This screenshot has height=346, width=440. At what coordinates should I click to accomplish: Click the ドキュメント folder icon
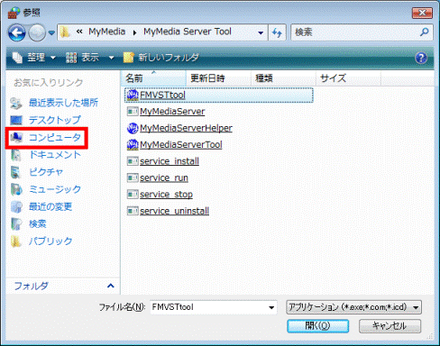pyautogui.click(x=16, y=155)
